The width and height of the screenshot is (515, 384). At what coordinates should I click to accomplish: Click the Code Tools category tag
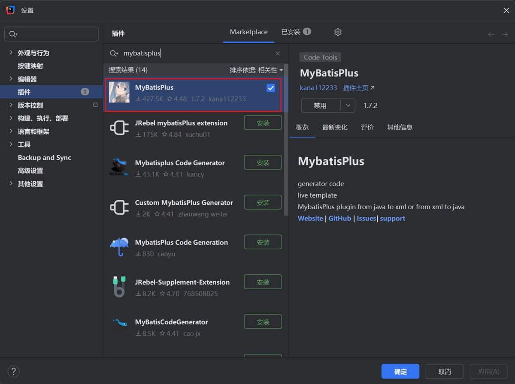tap(321, 57)
